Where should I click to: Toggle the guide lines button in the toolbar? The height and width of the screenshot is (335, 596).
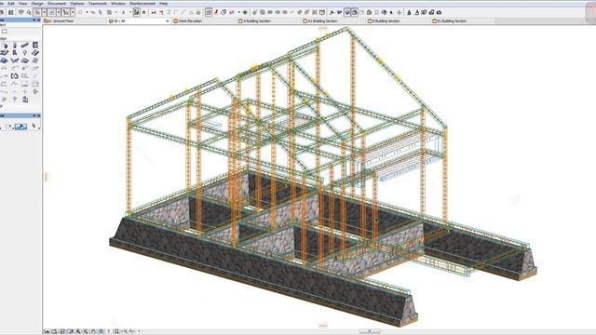52,12
